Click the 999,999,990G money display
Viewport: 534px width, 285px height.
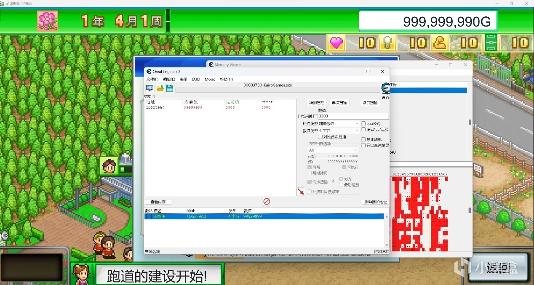coord(428,21)
